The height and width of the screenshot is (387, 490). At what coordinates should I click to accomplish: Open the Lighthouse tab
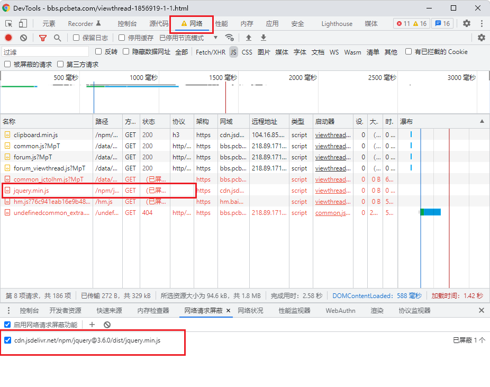coord(337,23)
